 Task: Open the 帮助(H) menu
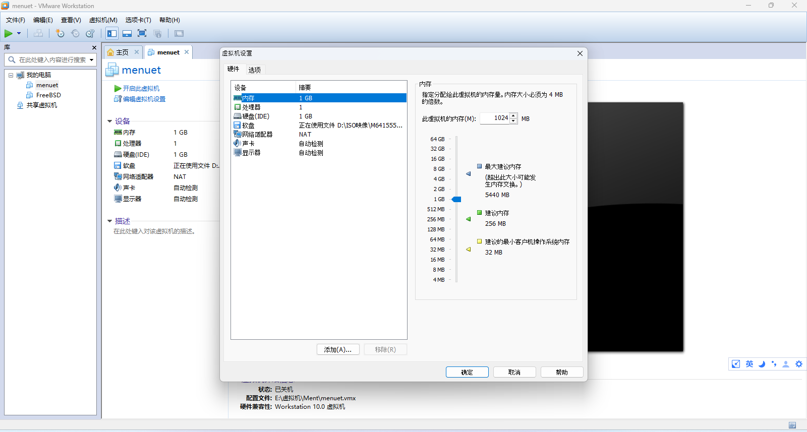point(169,20)
